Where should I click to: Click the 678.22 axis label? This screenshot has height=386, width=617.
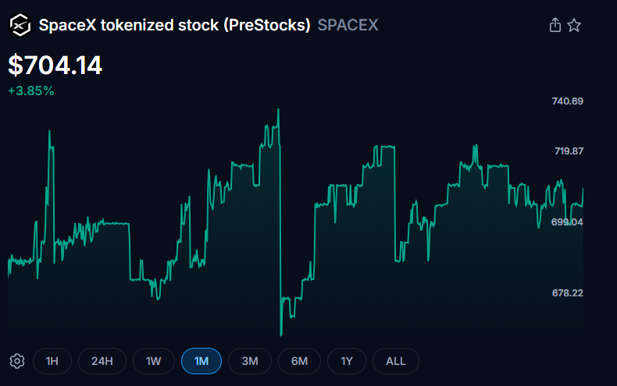(x=568, y=293)
